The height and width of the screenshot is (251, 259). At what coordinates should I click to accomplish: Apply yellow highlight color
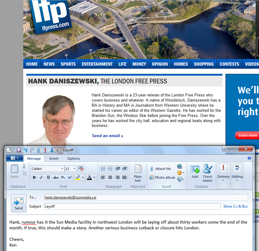click(78, 177)
